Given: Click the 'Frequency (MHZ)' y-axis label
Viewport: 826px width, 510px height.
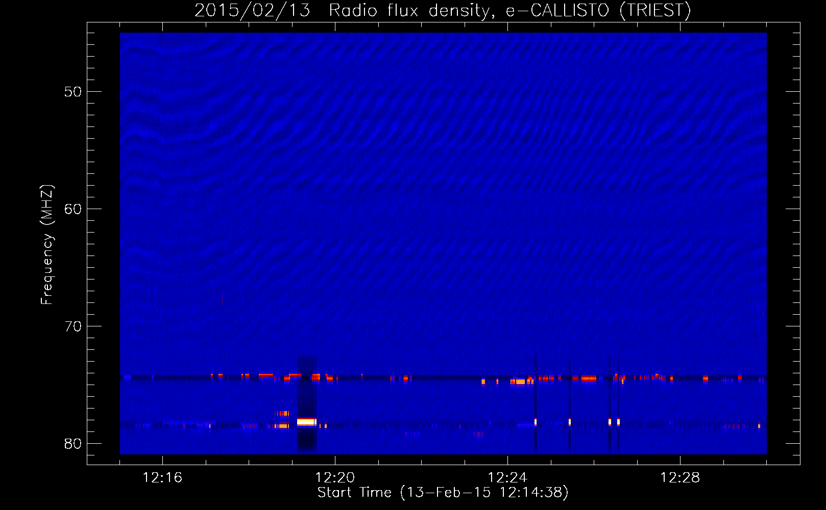Looking at the screenshot, I should pyautogui.click(x=46, y=245).
